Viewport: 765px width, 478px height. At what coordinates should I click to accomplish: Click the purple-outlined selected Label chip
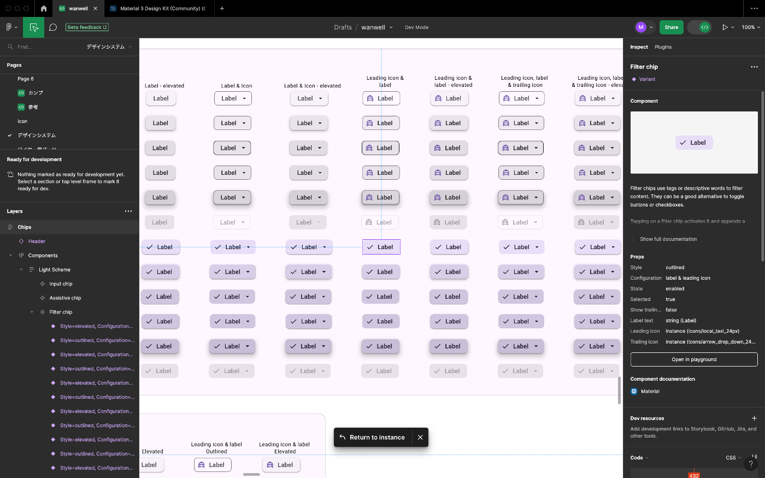(x=381, y=247)
